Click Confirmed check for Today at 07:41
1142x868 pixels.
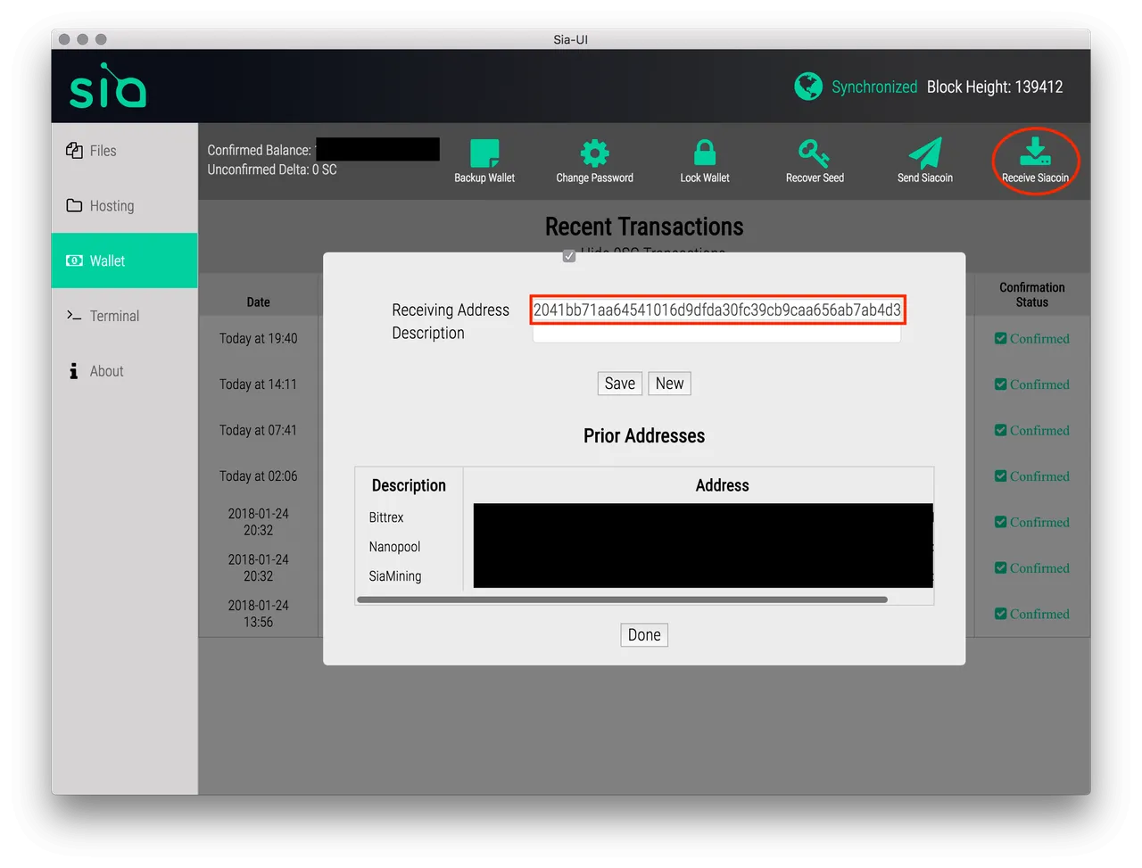1001,430
